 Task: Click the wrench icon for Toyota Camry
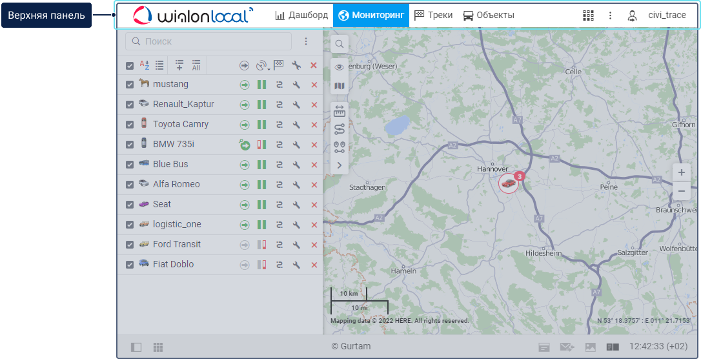(296, 125)
